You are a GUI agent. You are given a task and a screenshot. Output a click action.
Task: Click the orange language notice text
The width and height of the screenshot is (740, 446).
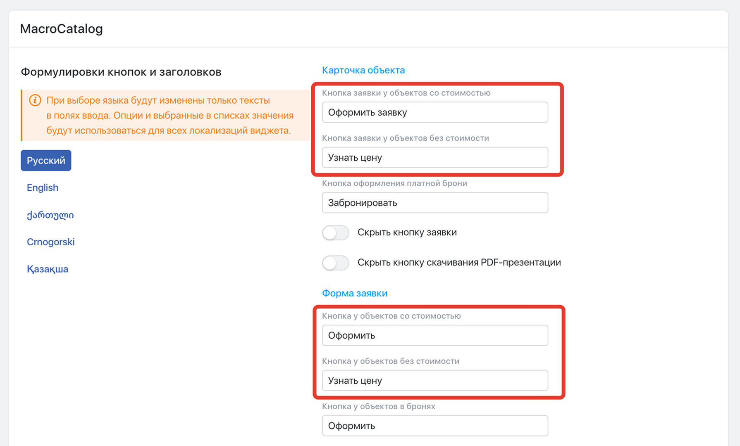point(169,116)
